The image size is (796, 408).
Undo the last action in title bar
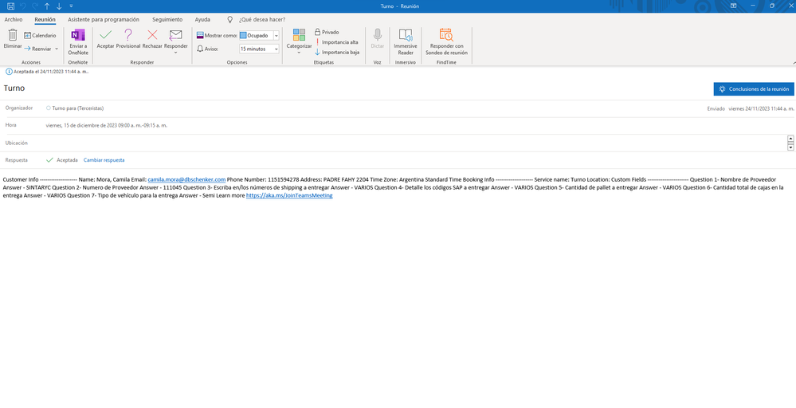23,6
